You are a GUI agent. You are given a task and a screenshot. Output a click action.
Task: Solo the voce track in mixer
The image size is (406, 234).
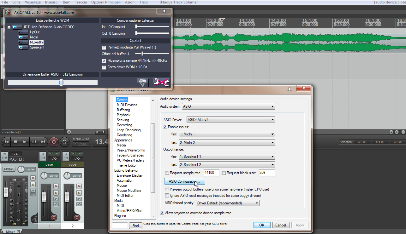pos(79,193)
